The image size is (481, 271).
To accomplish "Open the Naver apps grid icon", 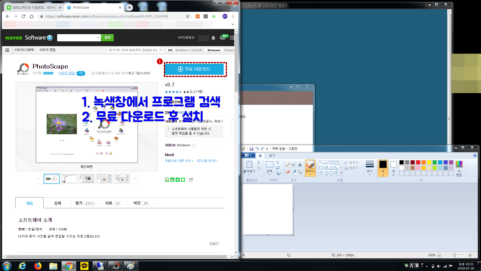I will [232, 38].
